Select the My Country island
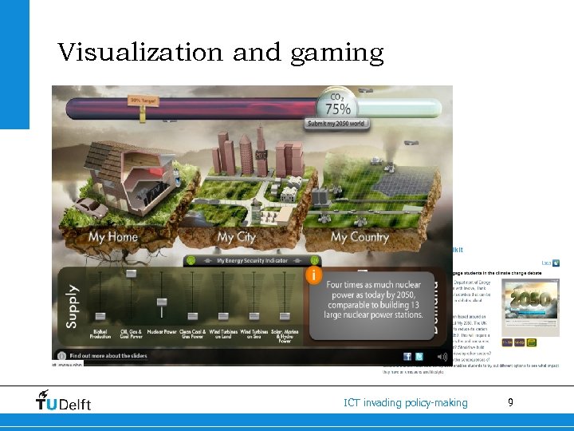Viewport: 574px width, 431px height. click(x=372, y=202)
